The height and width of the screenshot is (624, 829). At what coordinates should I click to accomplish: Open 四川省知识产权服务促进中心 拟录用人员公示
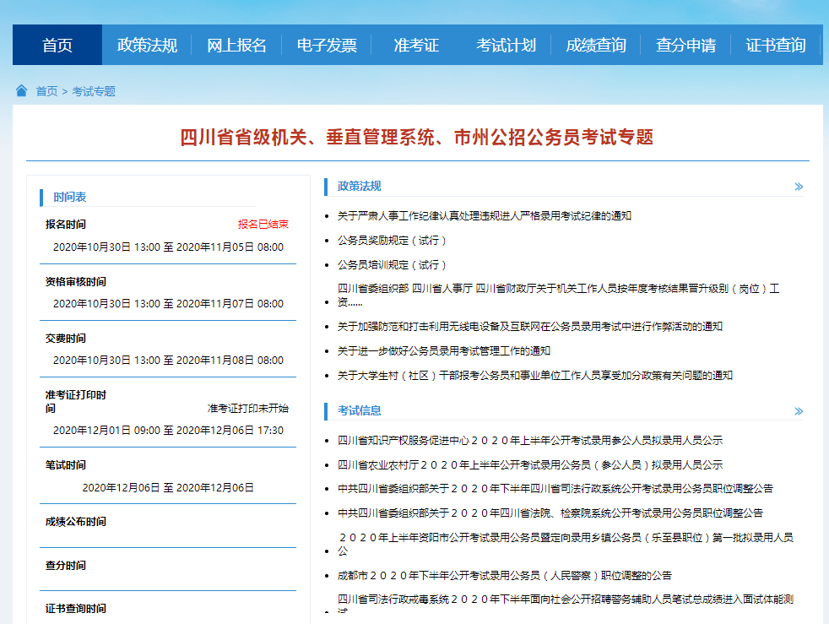click(x=530, y=441)
